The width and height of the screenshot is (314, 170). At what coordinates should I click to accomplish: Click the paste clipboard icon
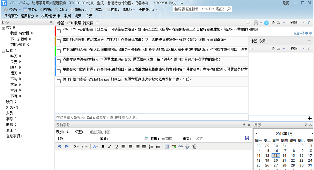tap(194, 146)
